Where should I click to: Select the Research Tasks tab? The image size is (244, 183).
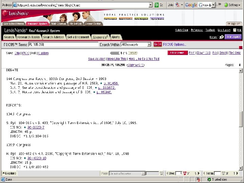(x=28, y=37)
